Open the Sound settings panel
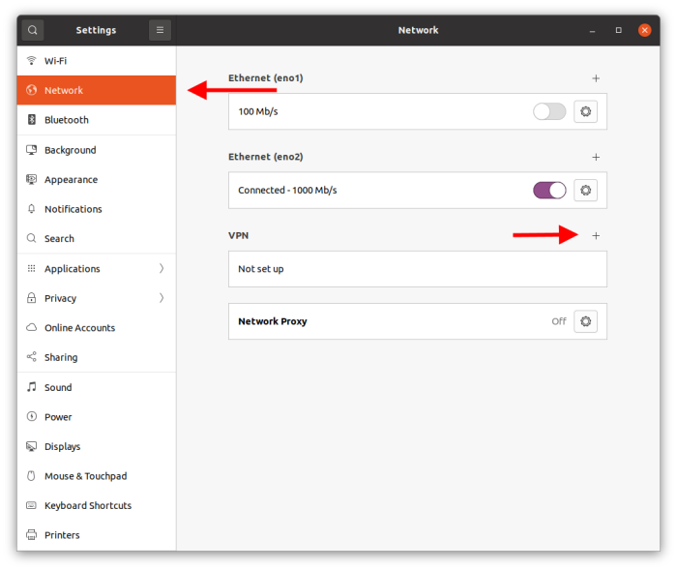 tap(58, 387)
